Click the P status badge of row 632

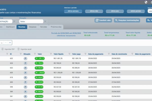(x=25, y=58)
